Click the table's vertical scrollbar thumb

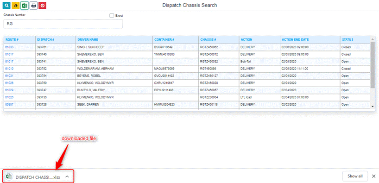click(373, 65)
